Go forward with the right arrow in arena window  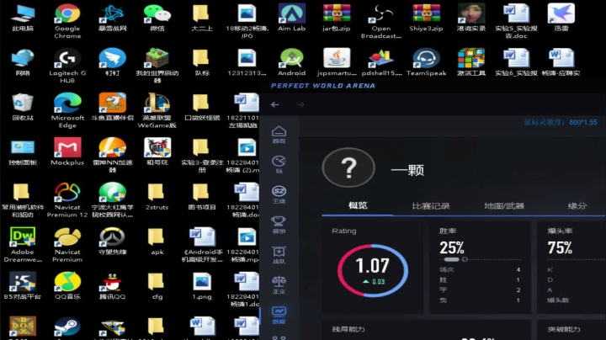coord(300,104)
